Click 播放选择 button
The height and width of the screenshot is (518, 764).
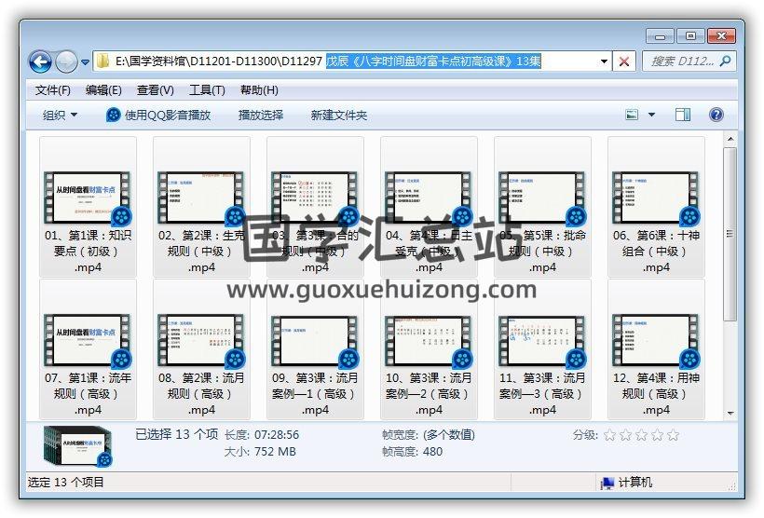click(x=261, y=116)
